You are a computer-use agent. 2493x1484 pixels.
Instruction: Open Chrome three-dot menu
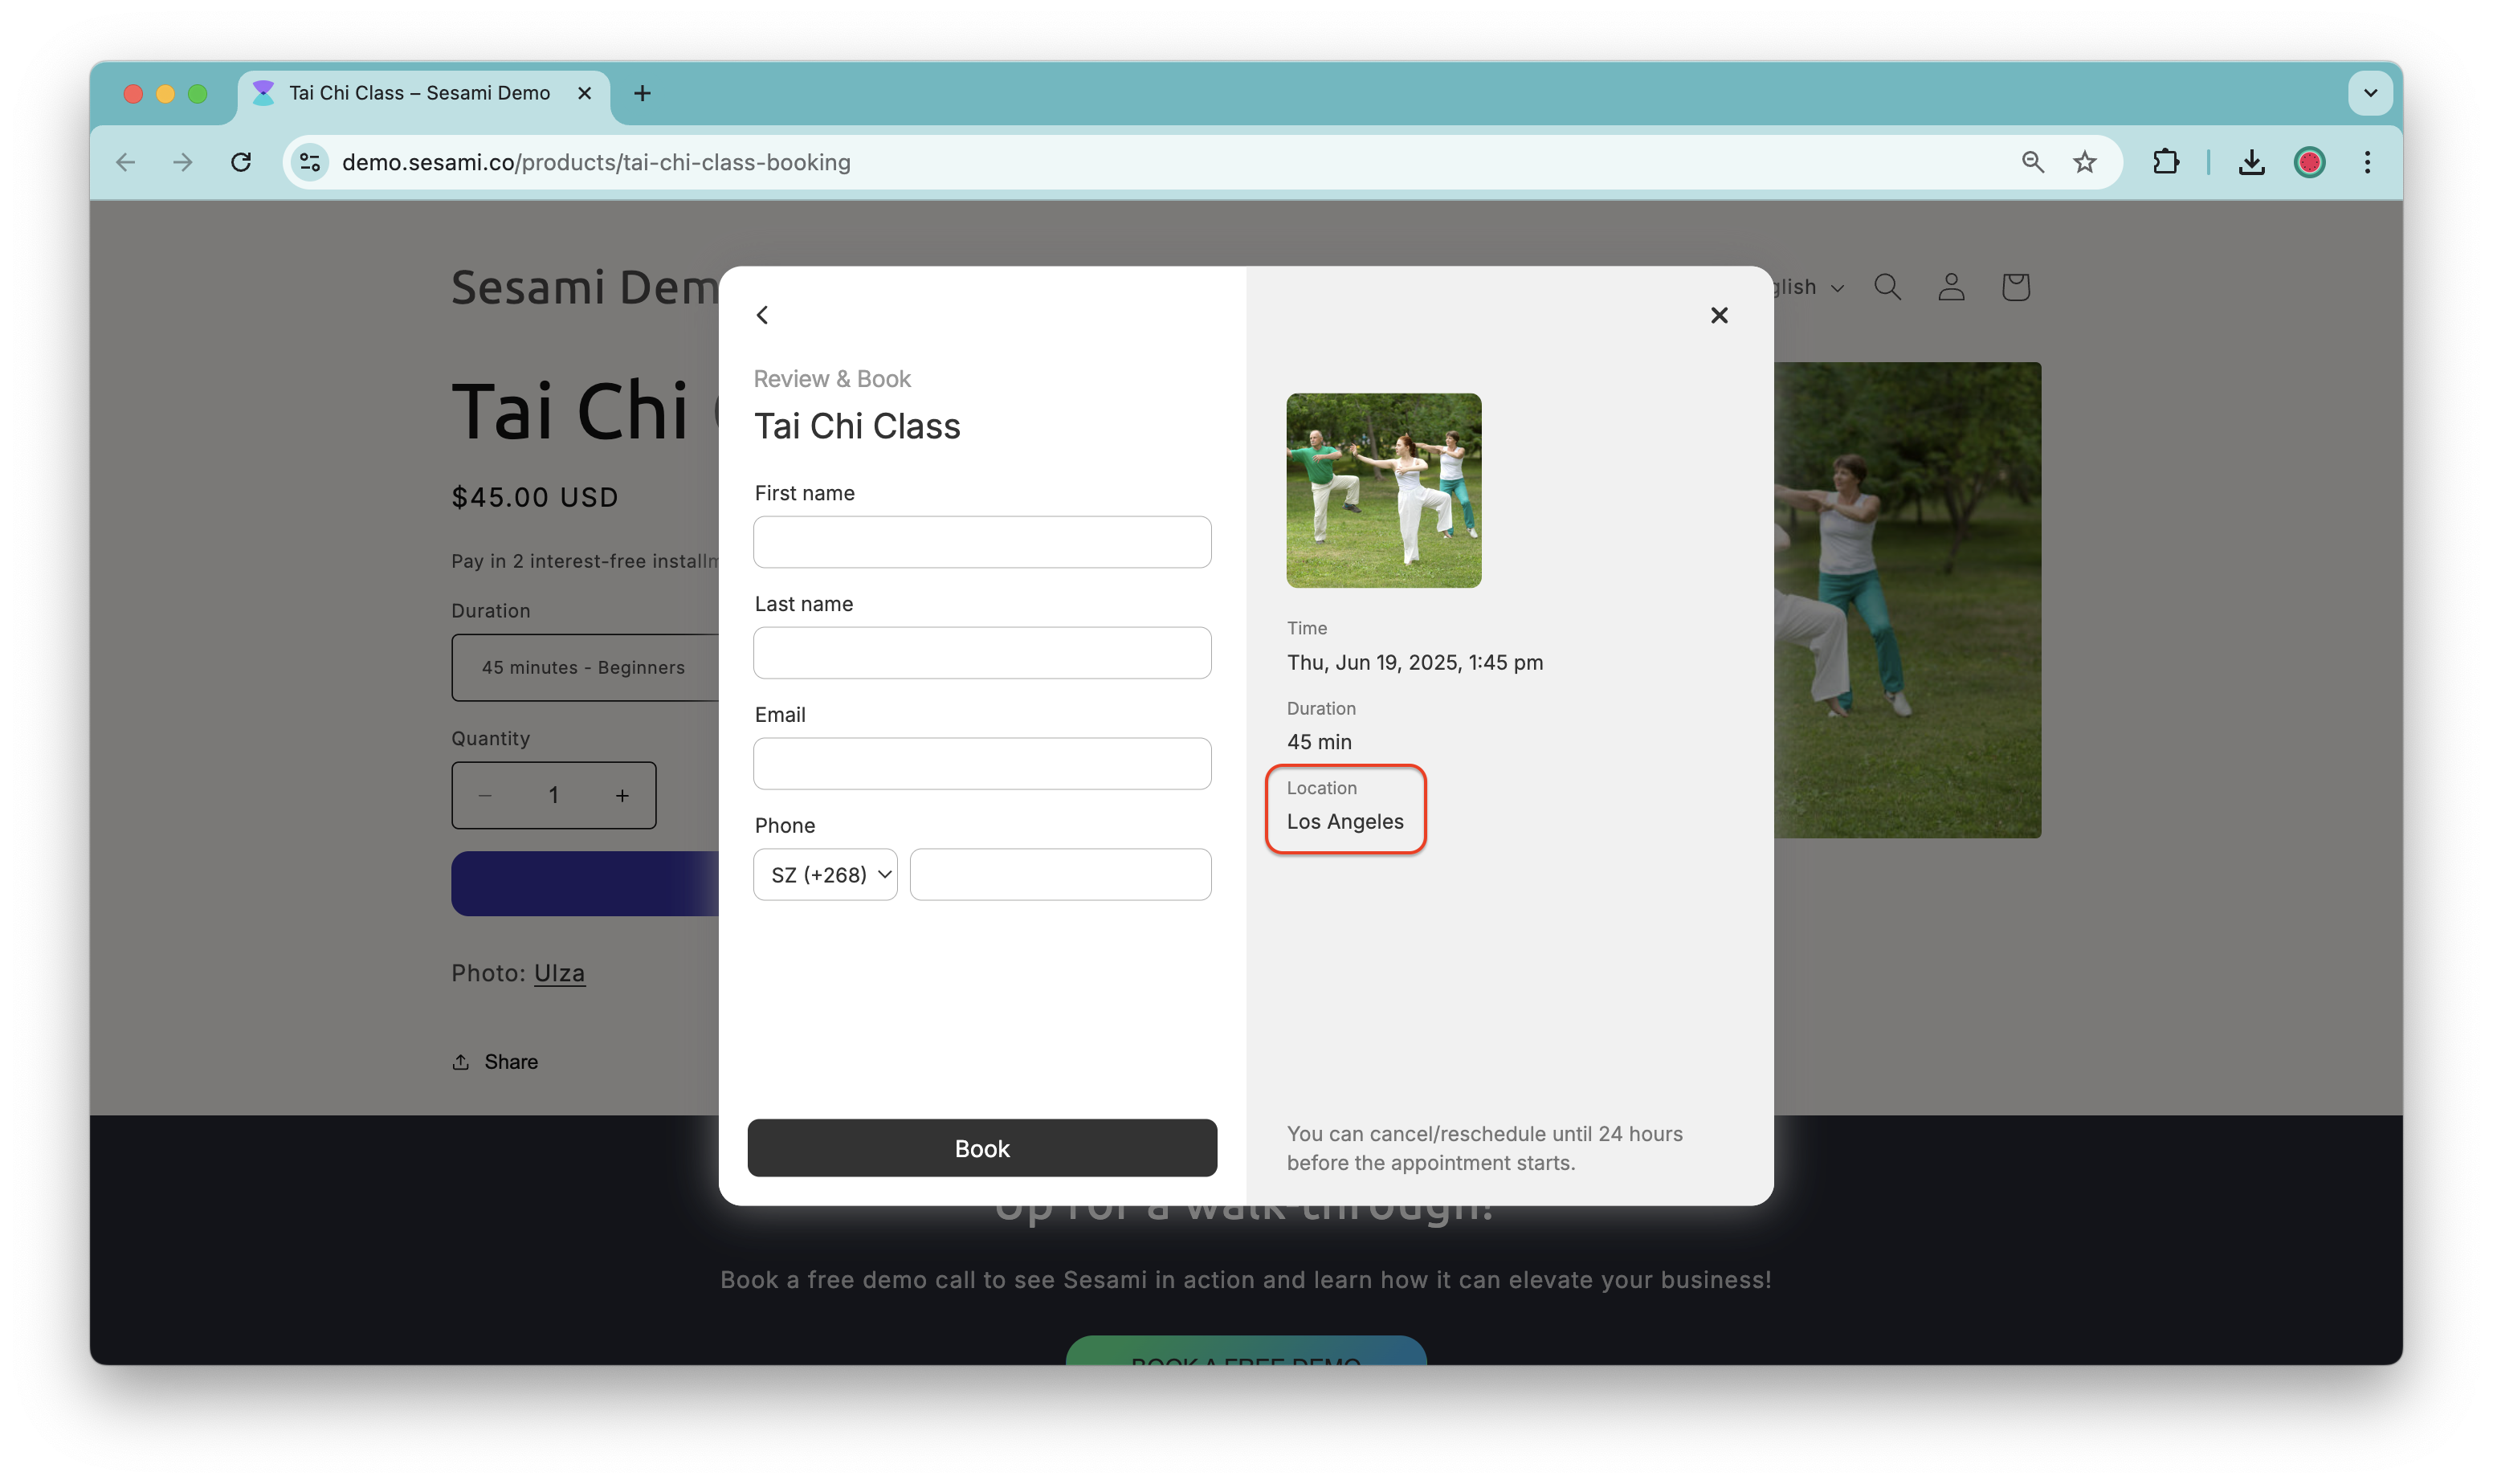(x=2367, y=162)
